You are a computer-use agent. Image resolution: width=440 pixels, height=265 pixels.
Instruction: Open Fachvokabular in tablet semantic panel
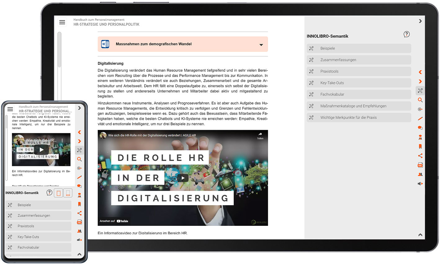click(x=359, y=94)
